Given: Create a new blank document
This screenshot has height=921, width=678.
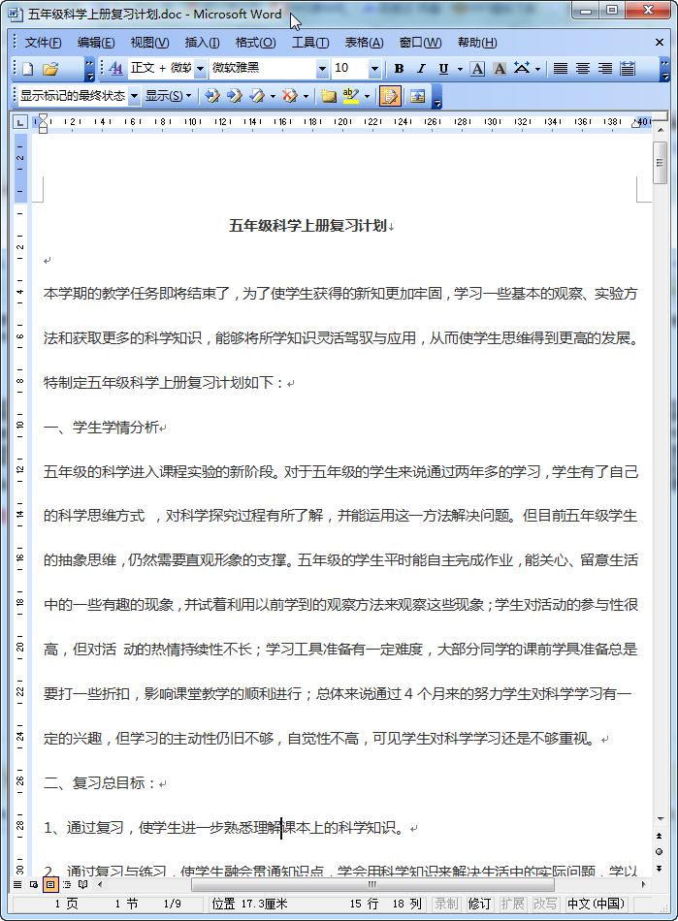Looking at the screenshot, I should click(x=27, y=69).
